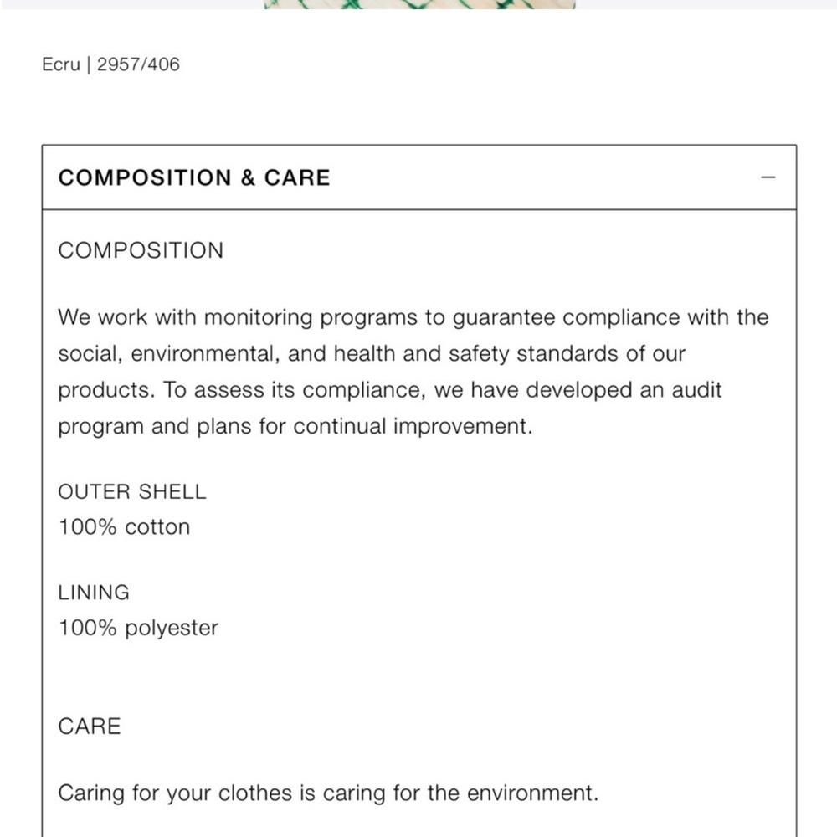
Task: Click the 2957/406 reference number
Action: coord(138,64)
